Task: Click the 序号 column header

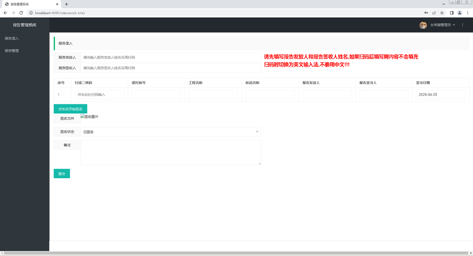Action: tap(61, 83)
